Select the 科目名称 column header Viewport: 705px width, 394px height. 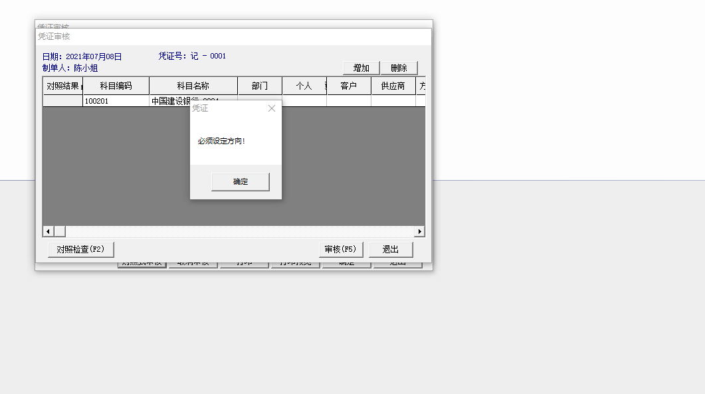pyautogui.click(x=193, y=86)
